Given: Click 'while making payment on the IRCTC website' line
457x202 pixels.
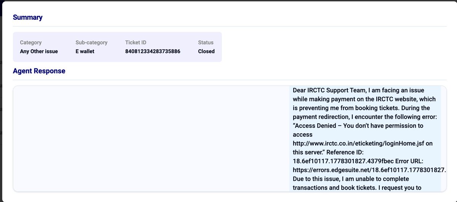Looking at the screenshot, I should 364,99.
